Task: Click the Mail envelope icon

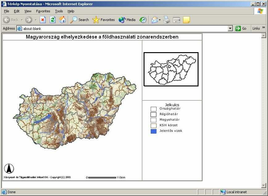Action: (x=154, y=20)
